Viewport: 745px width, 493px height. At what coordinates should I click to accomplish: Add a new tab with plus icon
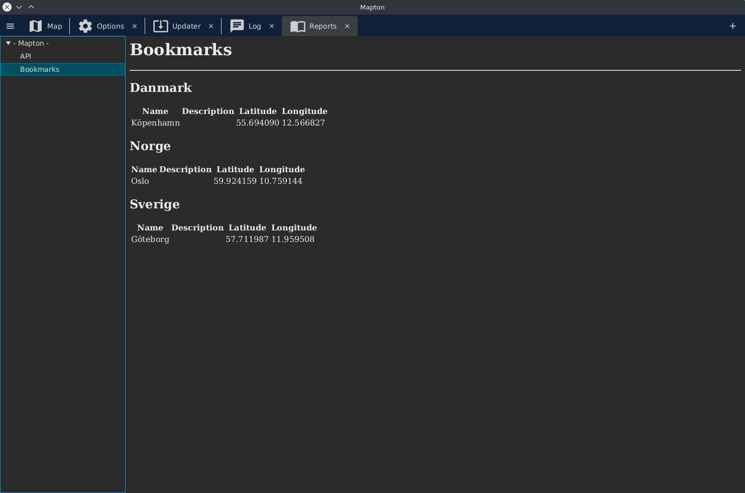tap(732, 26)
